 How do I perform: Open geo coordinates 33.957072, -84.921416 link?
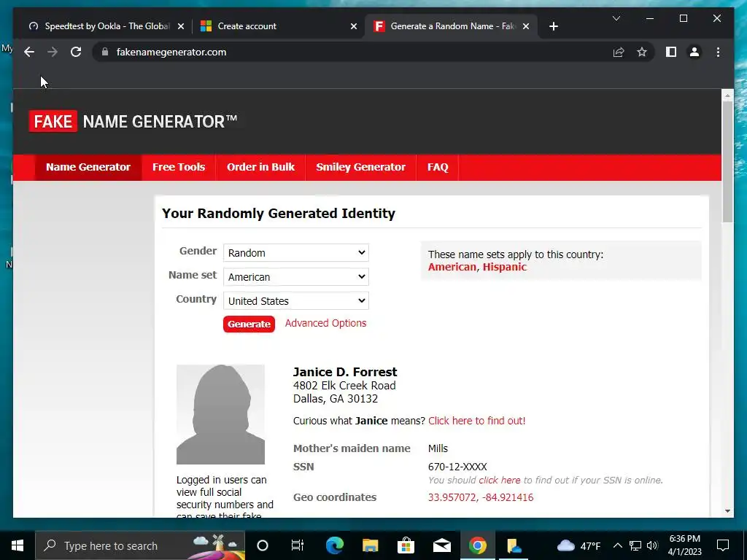pyautogui.click(x=480, y=497)
